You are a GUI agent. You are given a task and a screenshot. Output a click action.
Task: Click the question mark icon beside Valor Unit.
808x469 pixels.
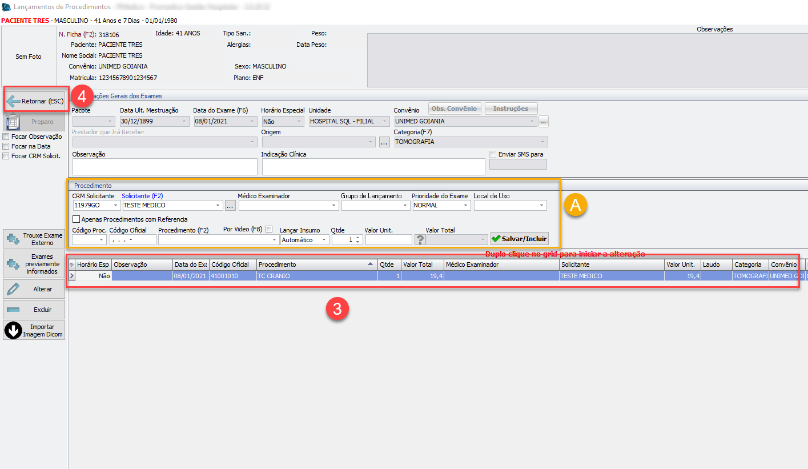[x=420, y=239]
